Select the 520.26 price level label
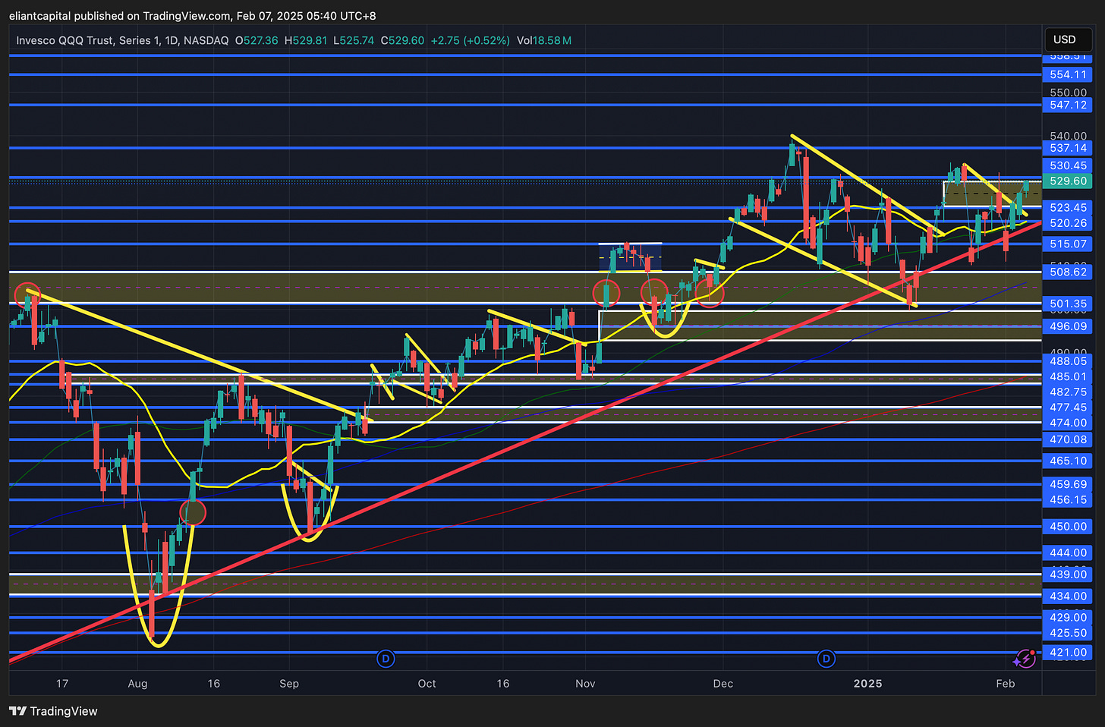Viewport: 1105px width, 727px height. [x=1069, y=223]
